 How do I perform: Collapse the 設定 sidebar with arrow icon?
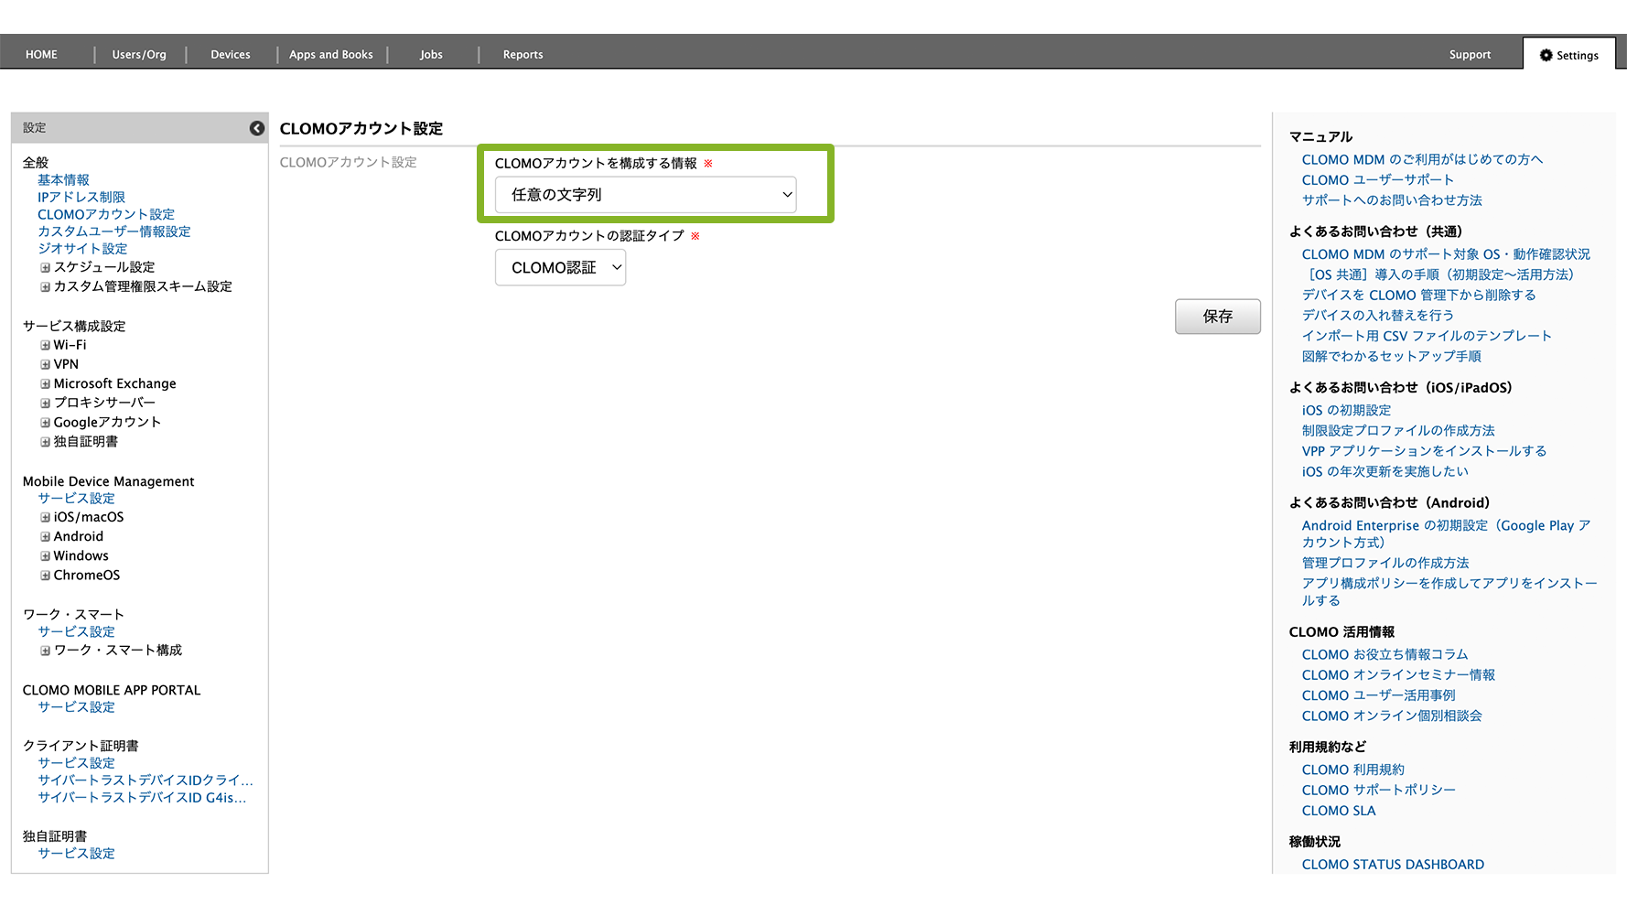[257, 128]
